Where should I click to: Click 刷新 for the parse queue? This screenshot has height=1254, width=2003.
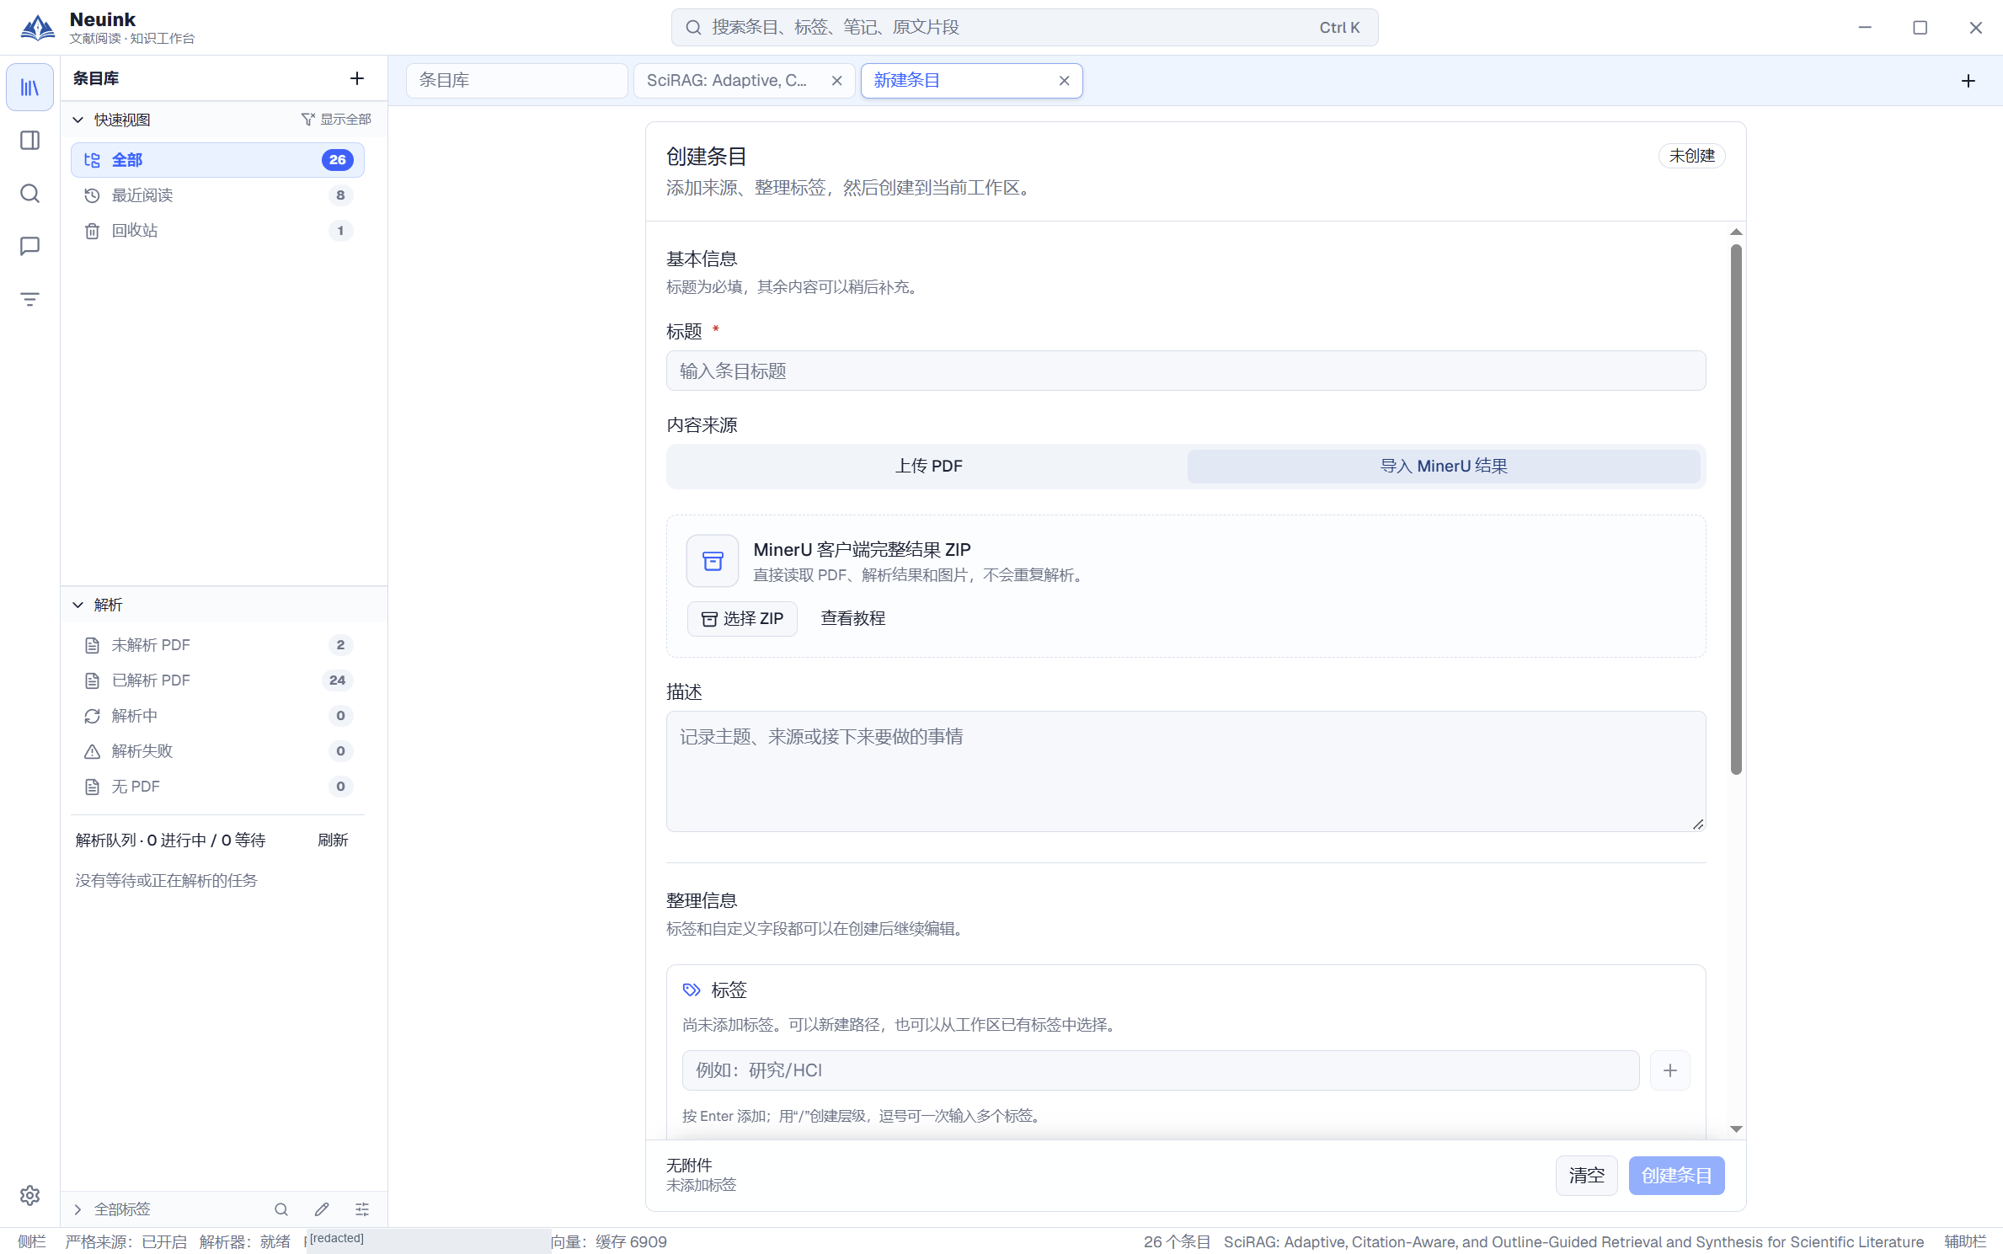coord(333,840)
